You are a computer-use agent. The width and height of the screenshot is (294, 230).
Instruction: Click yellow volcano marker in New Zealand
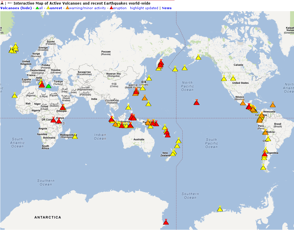click(x=173, y=153)
